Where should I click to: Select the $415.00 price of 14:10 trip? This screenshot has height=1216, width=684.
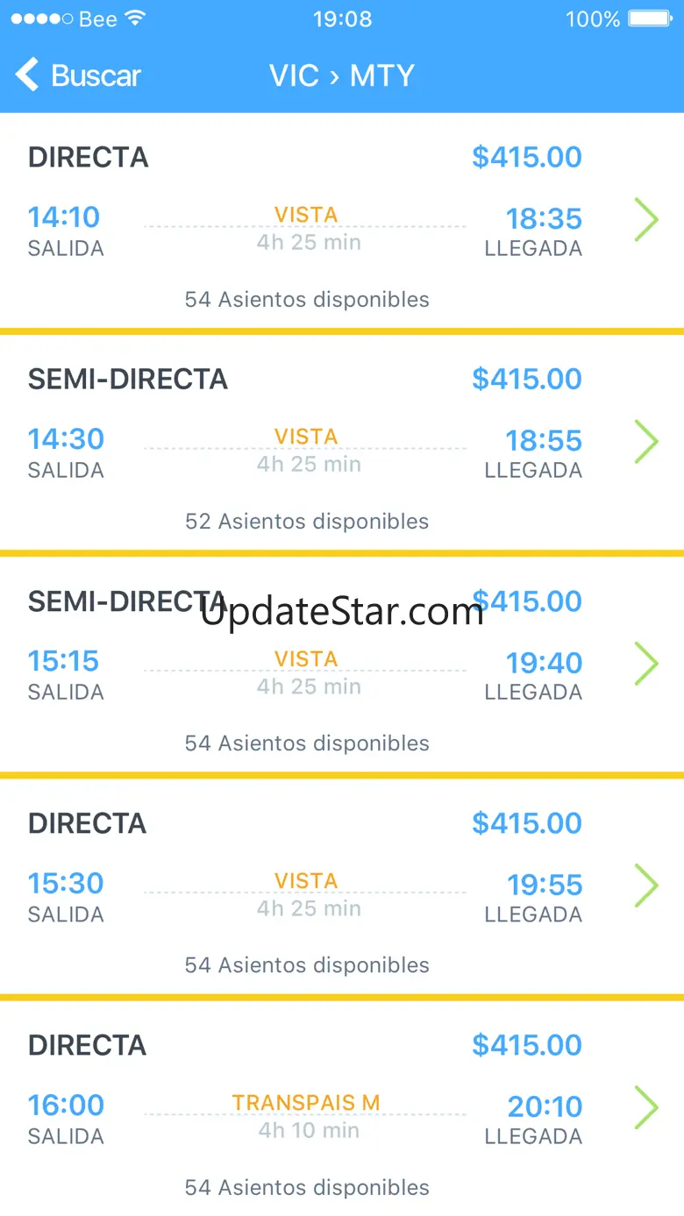tap(527, 158)
